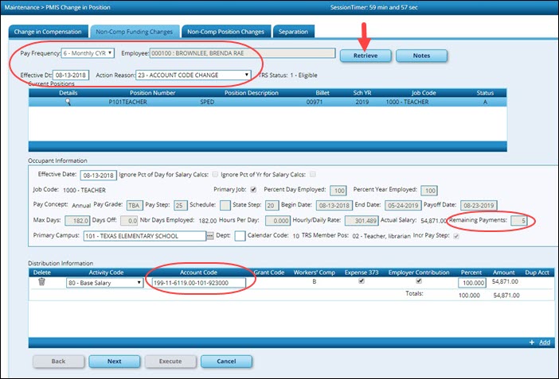Click the SPED position description cell
This screenshot has width=559, height=379.
click(x=207, y=102)
